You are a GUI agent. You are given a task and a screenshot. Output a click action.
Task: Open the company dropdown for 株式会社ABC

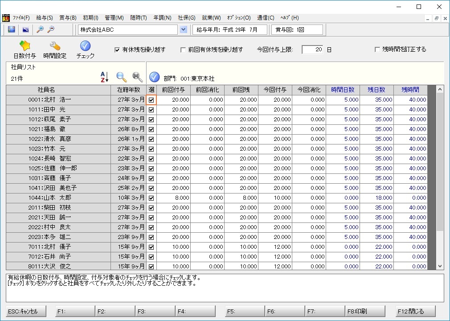click(184, 29)
